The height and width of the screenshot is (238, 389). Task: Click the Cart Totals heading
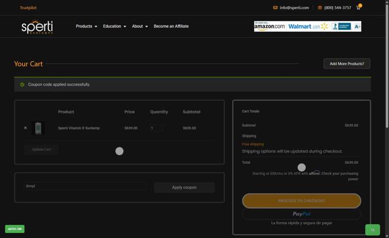pos(250,111)
